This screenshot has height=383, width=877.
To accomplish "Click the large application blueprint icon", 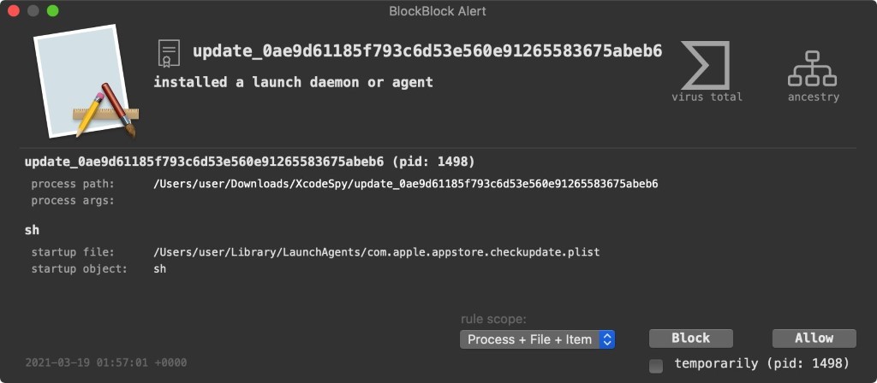I will (x=86, y=81).
